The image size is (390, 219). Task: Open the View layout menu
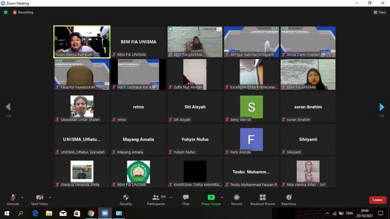pyautogui.click(x=380, y=12)
